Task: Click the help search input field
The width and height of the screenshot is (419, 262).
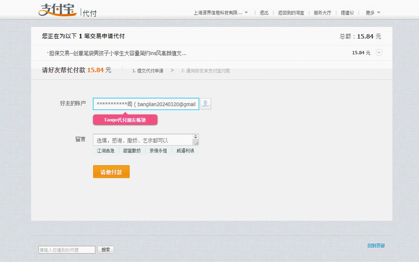Action: coord(67,250)
